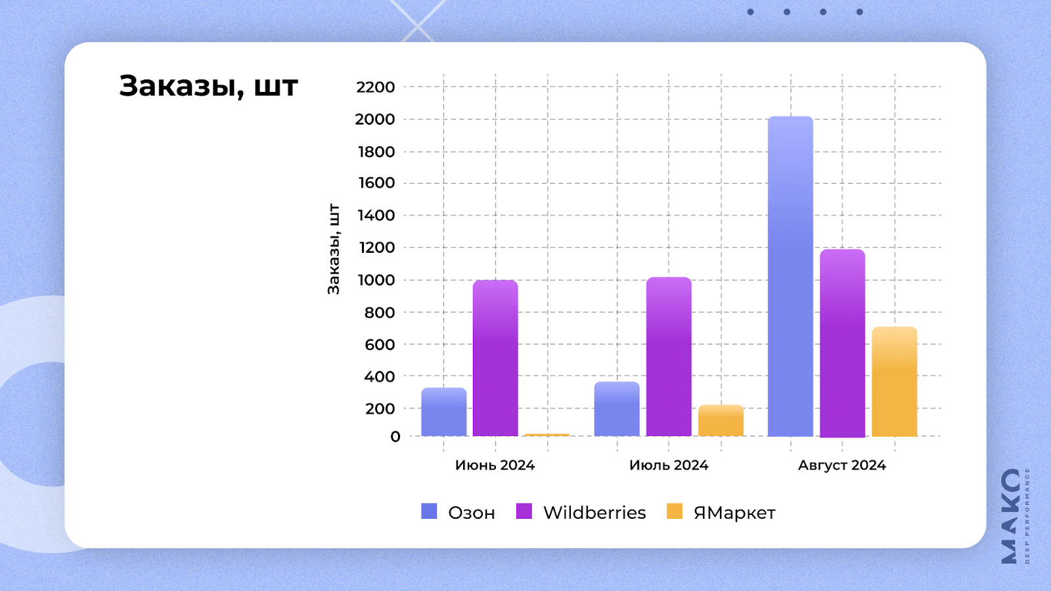
Task: Click the 600 y-axis value
Action: pos(380,344)
